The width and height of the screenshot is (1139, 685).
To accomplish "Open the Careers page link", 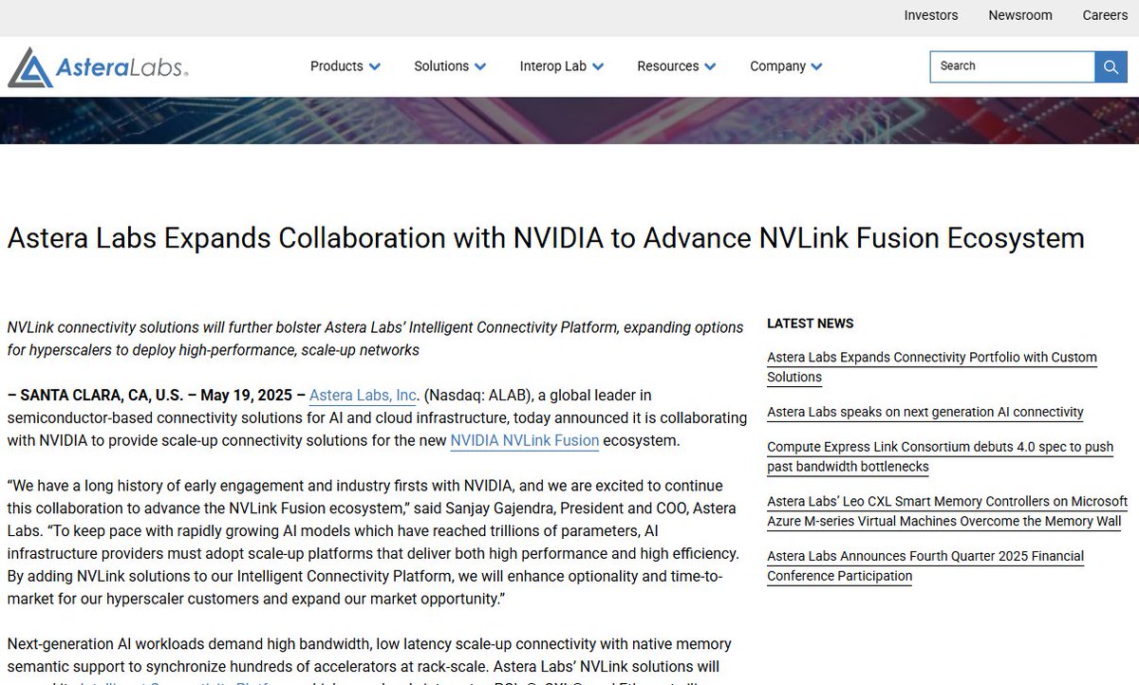I will click(1104, 15).
